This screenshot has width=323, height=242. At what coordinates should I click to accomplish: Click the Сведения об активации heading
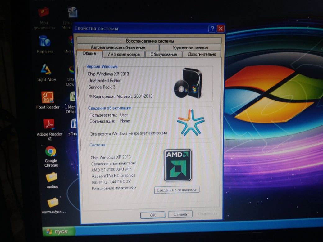click(110, 108)
